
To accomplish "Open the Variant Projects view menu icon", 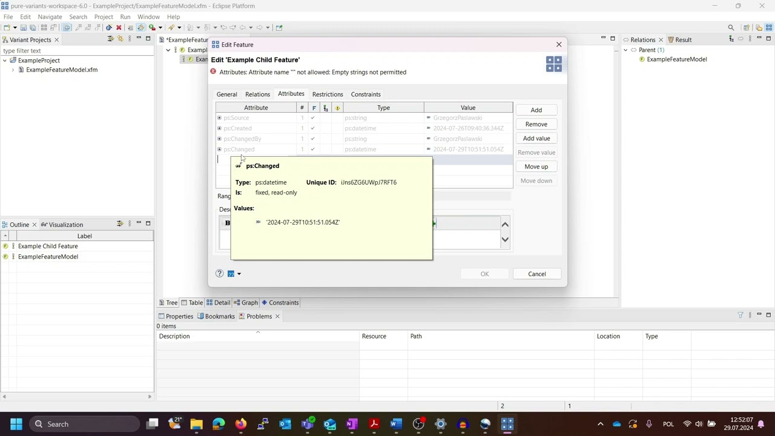I will pyautogui.click(x=130, y=39).
